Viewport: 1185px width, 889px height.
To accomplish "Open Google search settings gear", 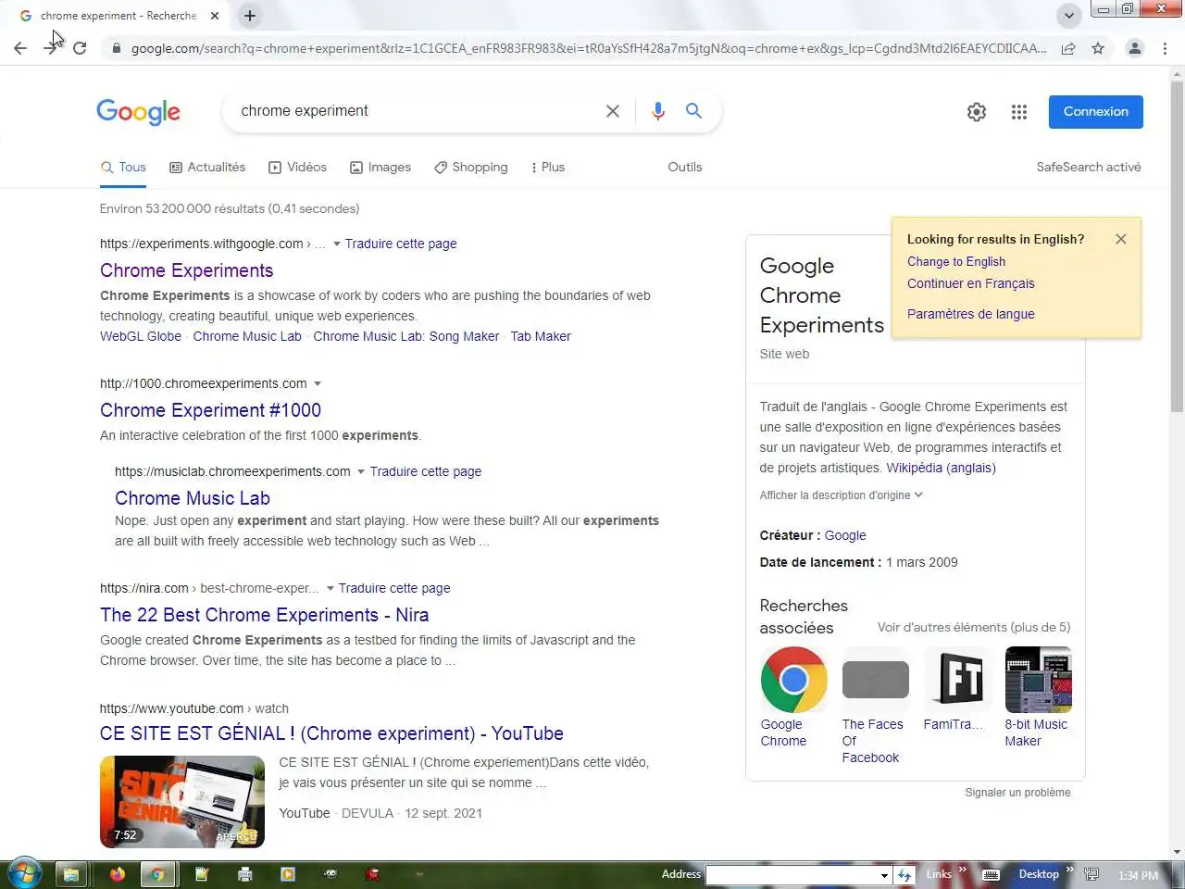I will [977, 112].
